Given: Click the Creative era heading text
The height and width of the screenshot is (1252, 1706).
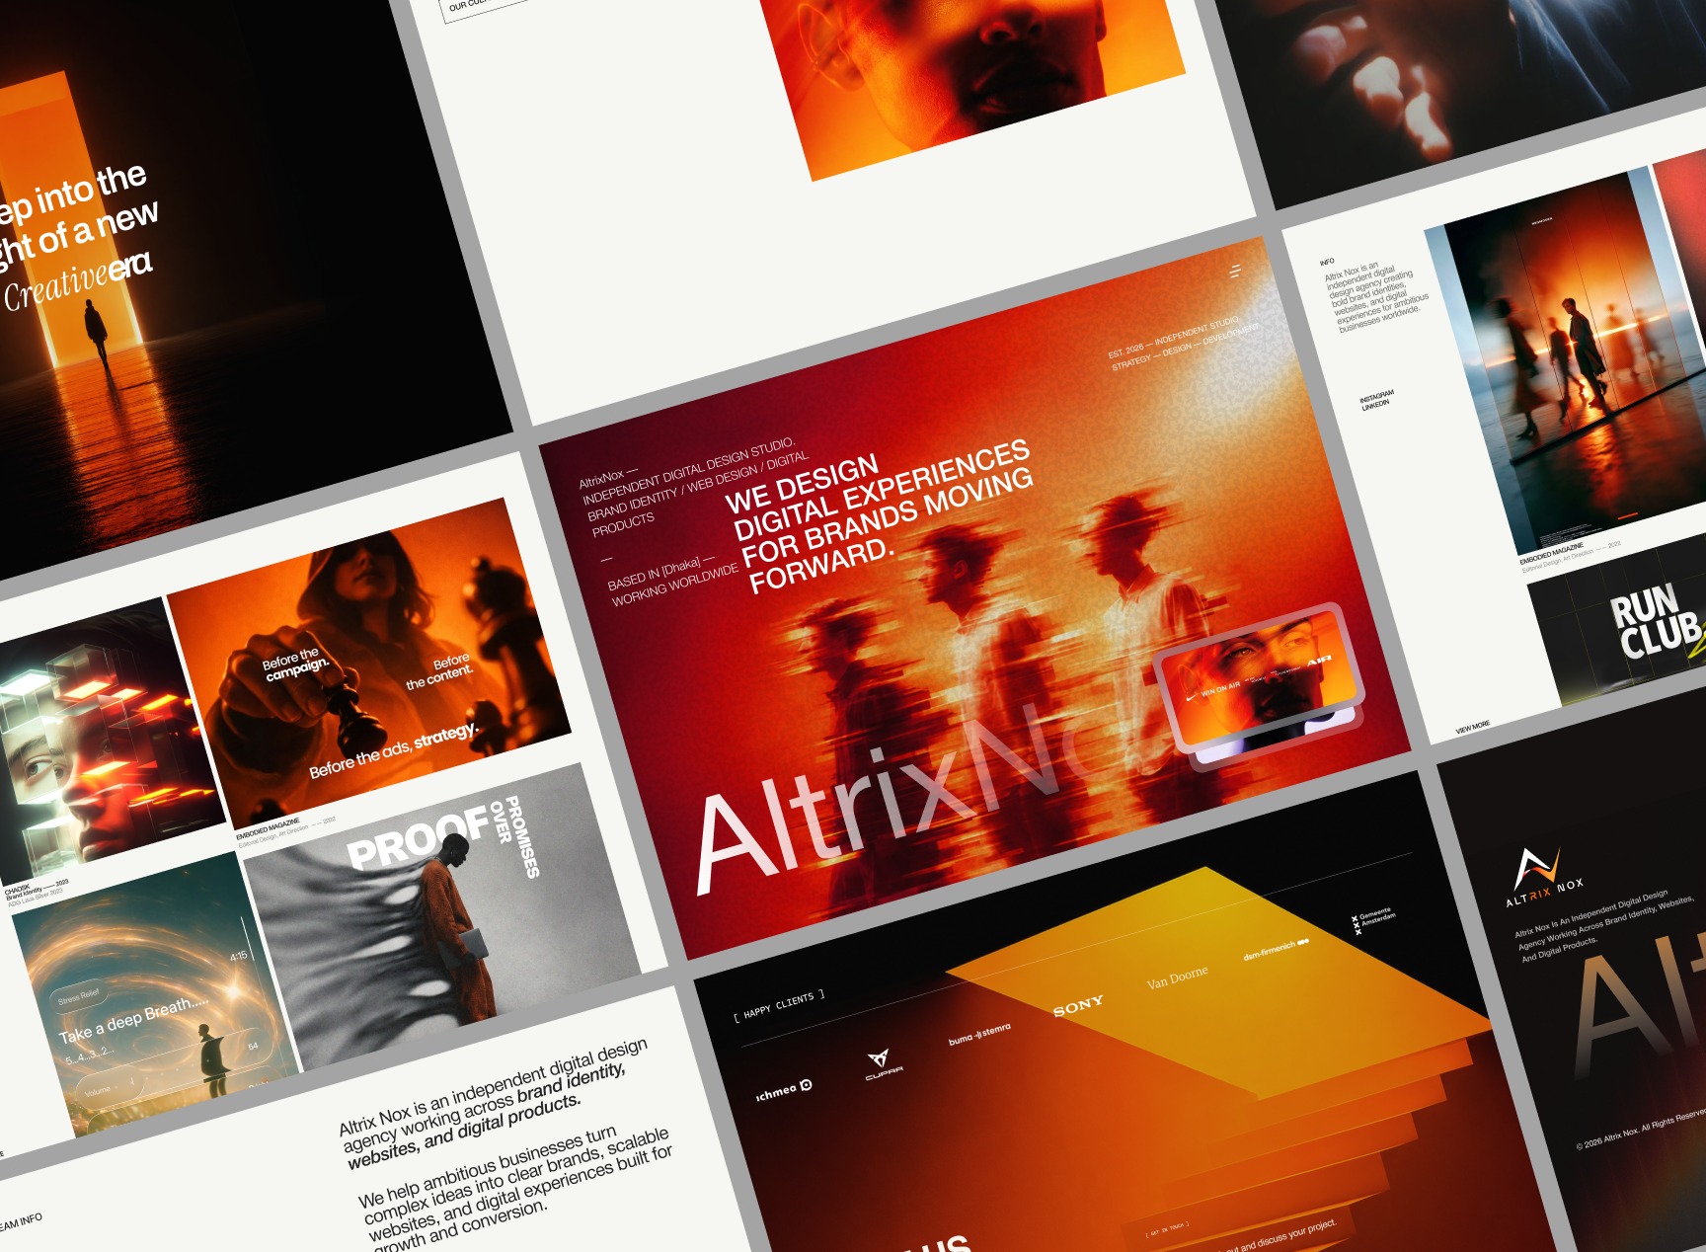Looking at the screenshot, I should click(78, 280).
